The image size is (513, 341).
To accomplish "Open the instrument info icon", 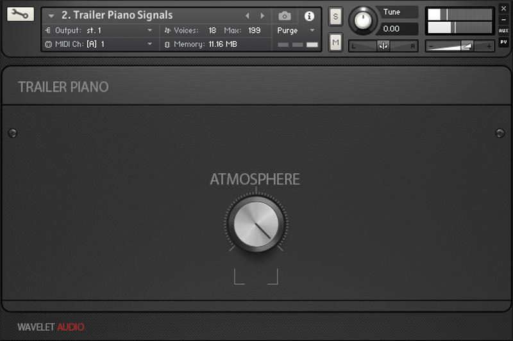I will [309, 16].
